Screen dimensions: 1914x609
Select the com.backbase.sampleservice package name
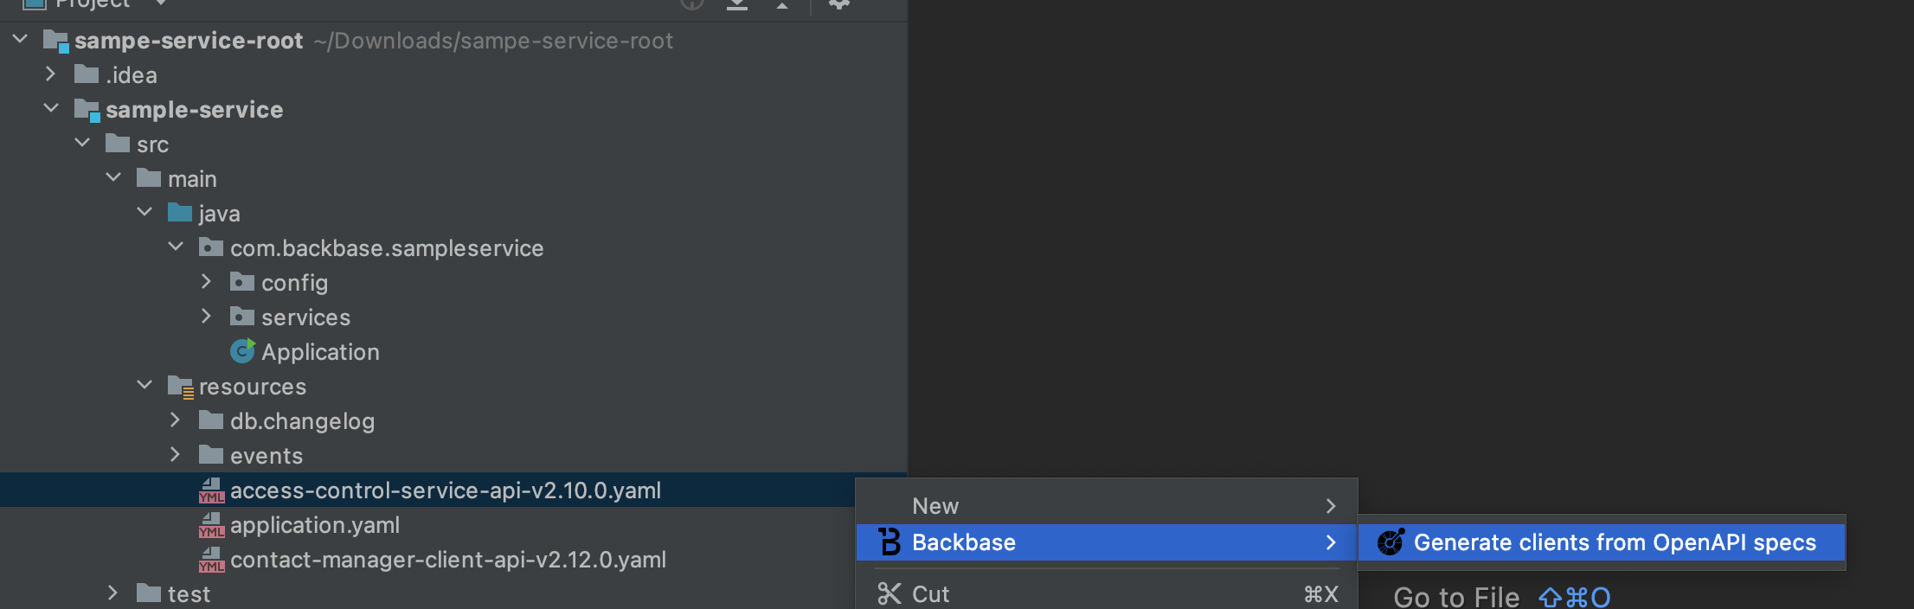(387, 248)
